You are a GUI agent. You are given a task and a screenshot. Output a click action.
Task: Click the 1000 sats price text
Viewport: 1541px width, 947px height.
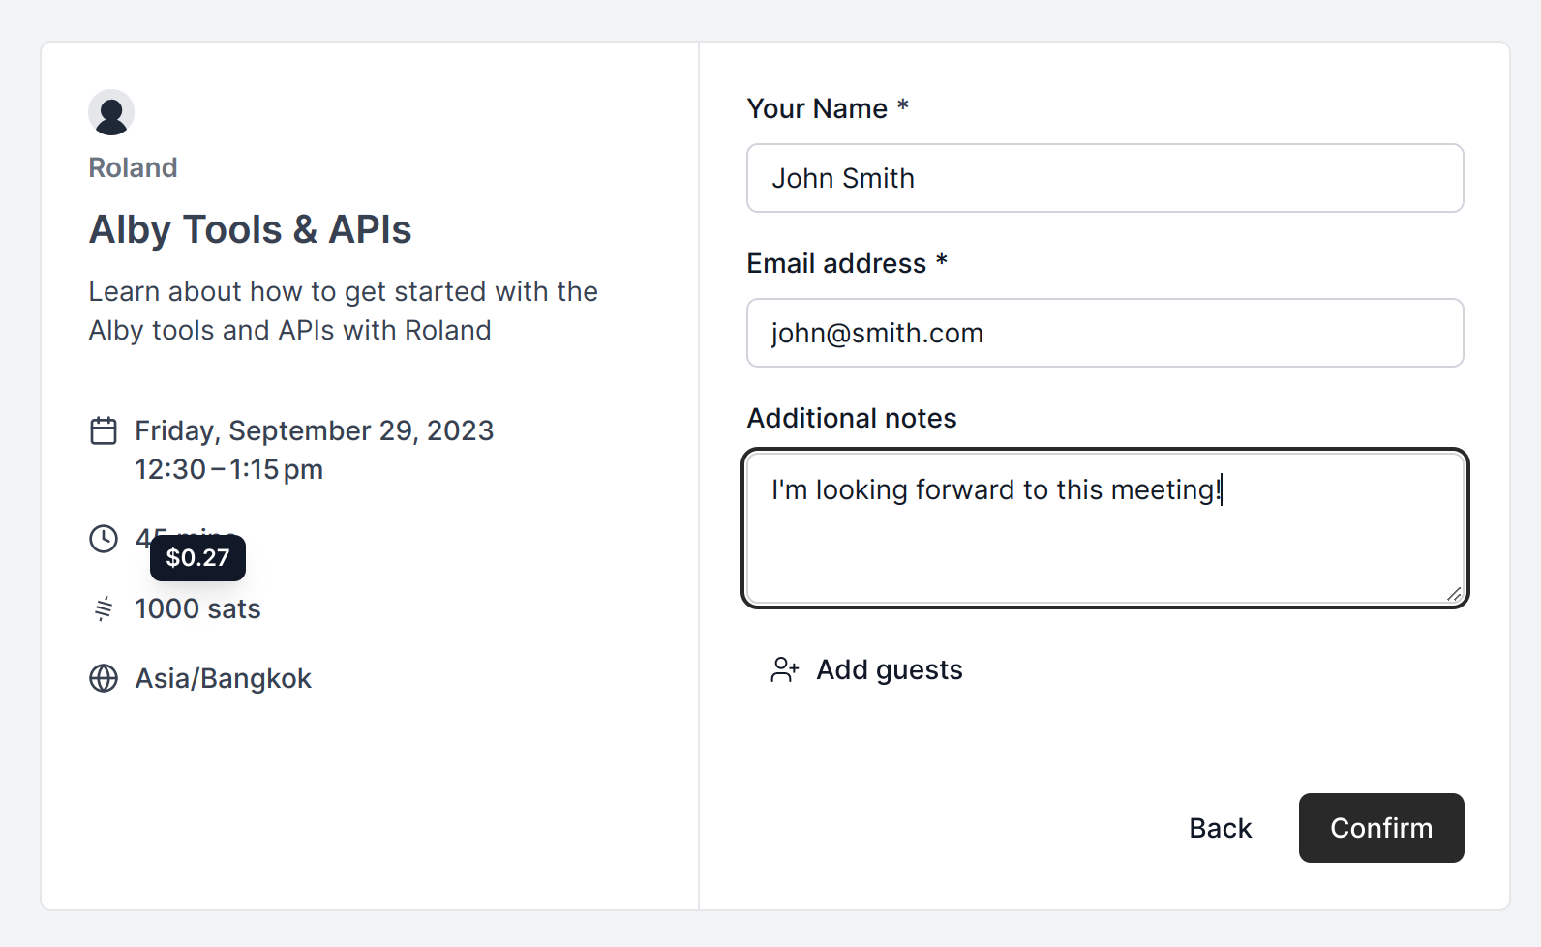point(197,608)
